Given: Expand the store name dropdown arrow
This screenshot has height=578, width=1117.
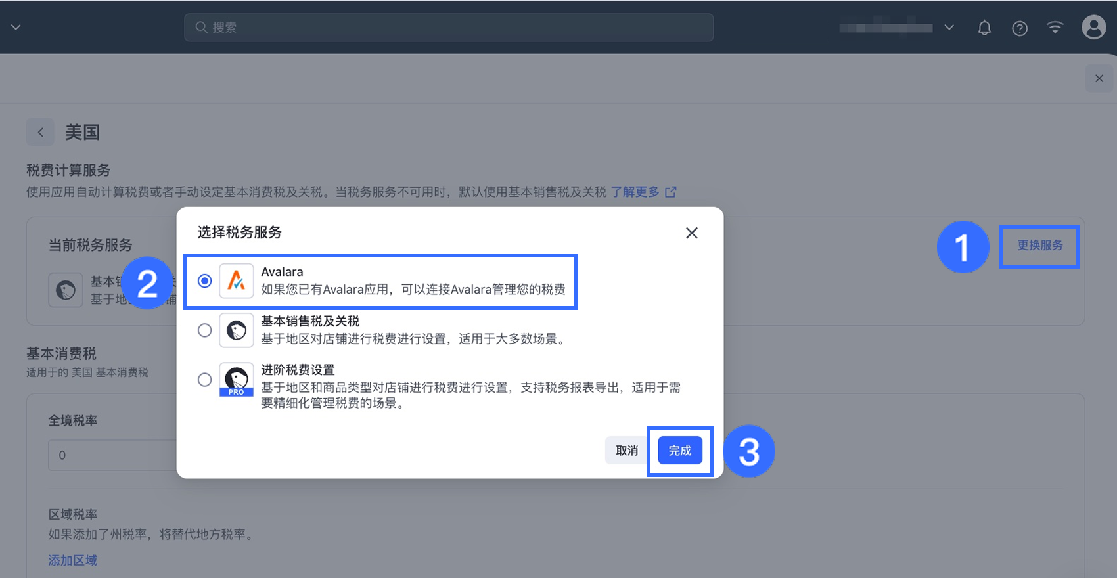Looking at the screenshot, I should pyautogui.click(x=949, y=28).
